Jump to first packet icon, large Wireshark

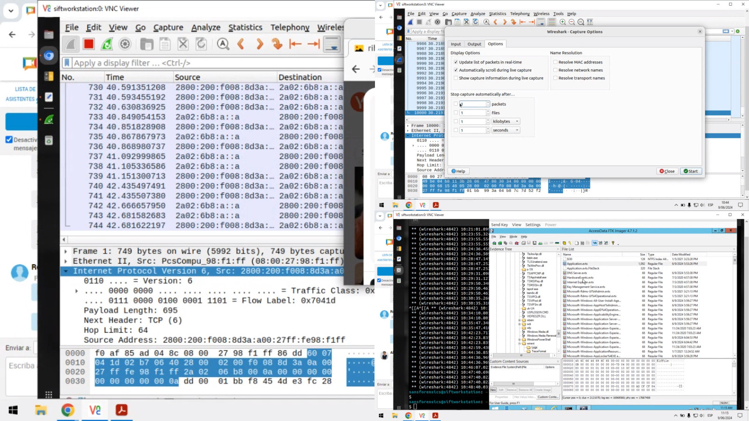295,44
